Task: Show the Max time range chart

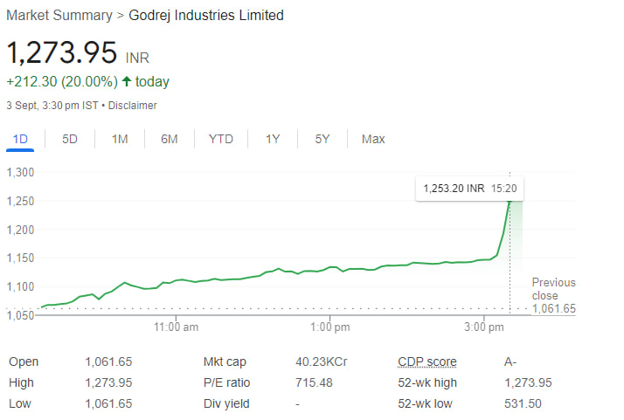Action: [x=373, y=139]
